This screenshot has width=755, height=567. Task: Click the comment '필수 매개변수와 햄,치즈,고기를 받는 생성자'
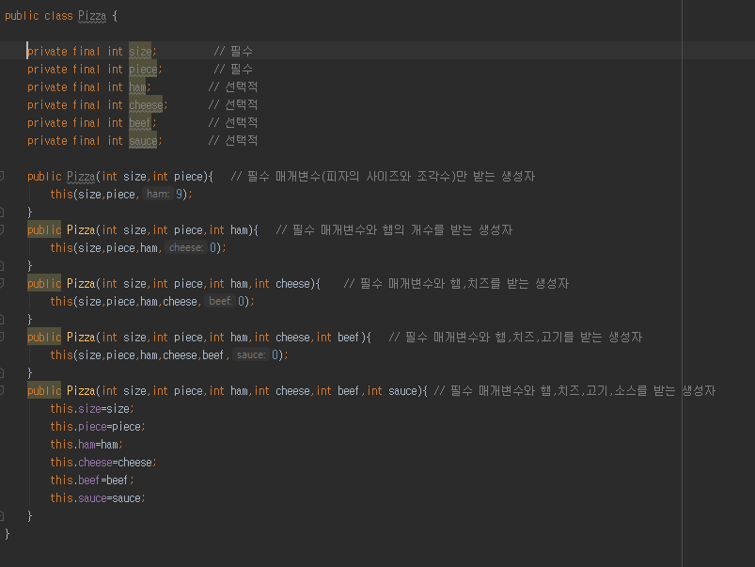(x=515, y=337)
